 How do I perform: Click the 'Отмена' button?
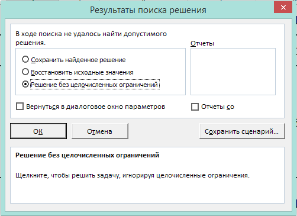coord(100,131)
